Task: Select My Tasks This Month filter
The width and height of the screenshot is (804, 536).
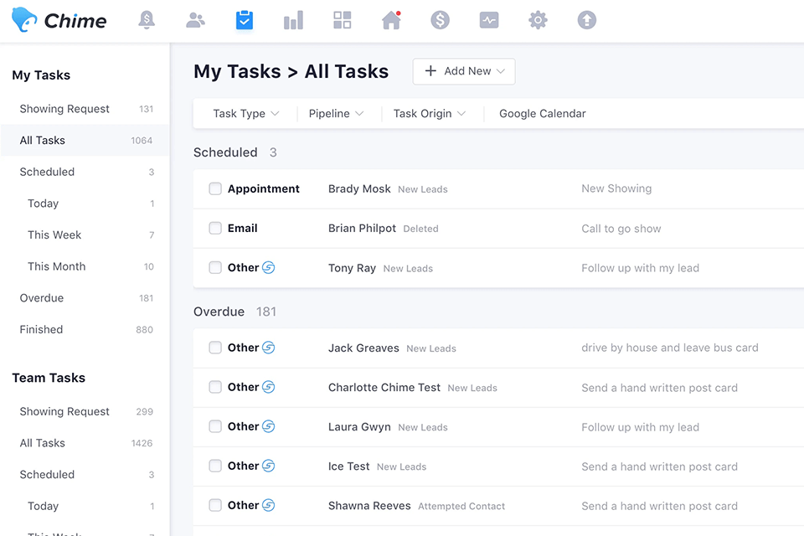Action: tap(85, 266)
